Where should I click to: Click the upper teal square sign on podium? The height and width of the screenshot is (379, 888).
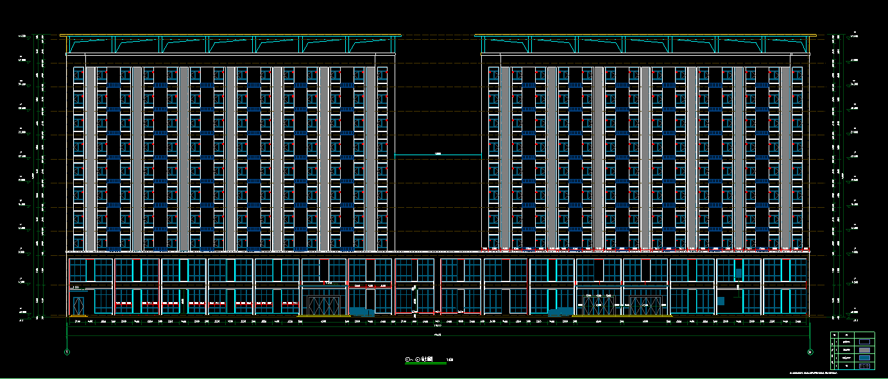coord(739,273)
